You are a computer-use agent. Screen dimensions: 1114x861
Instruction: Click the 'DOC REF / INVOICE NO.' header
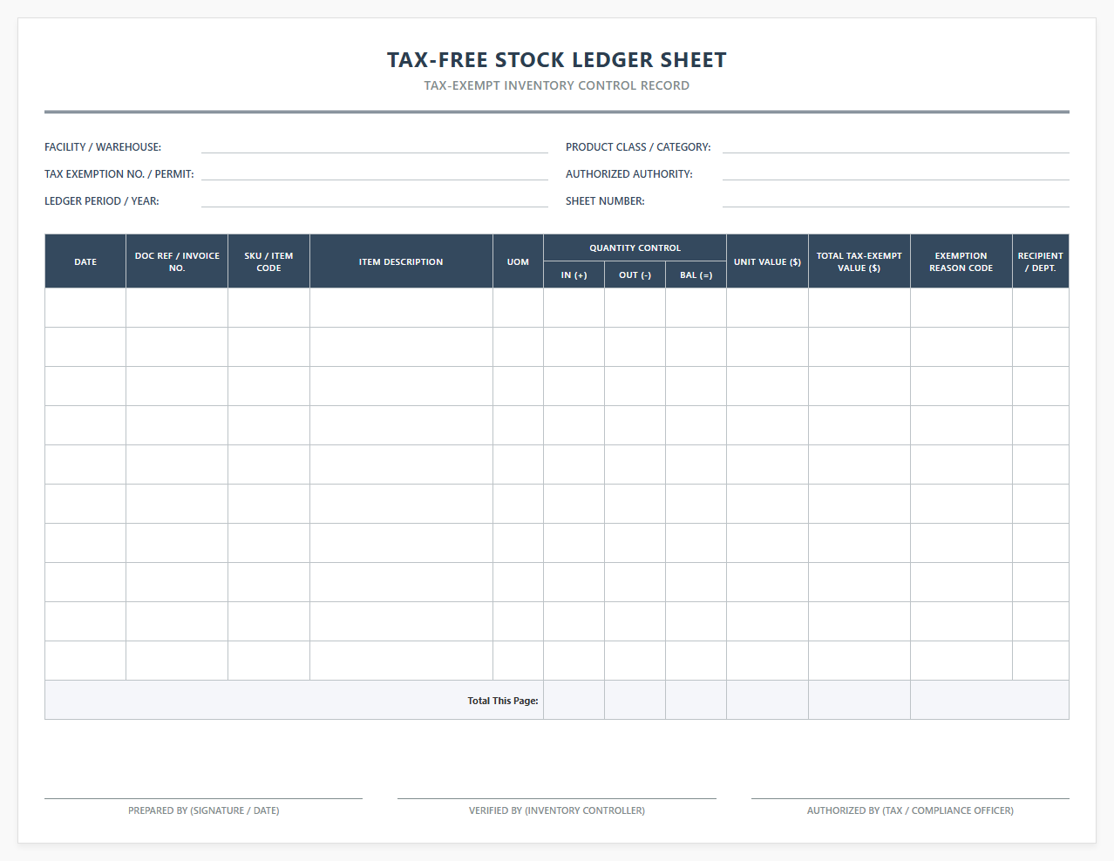(x=177, y=261)
